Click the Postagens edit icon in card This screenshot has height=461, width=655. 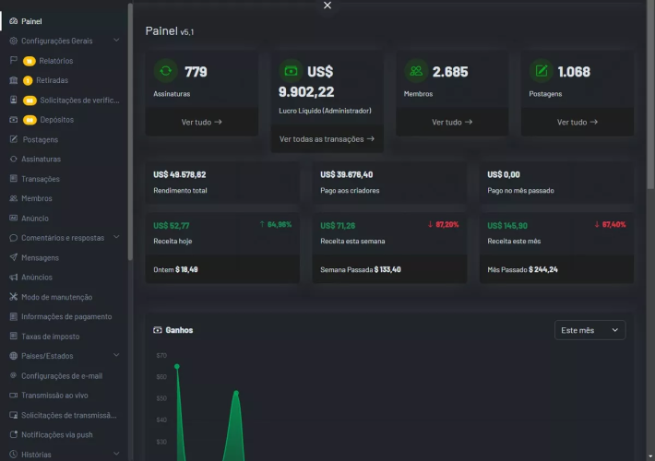coord(542,71)
